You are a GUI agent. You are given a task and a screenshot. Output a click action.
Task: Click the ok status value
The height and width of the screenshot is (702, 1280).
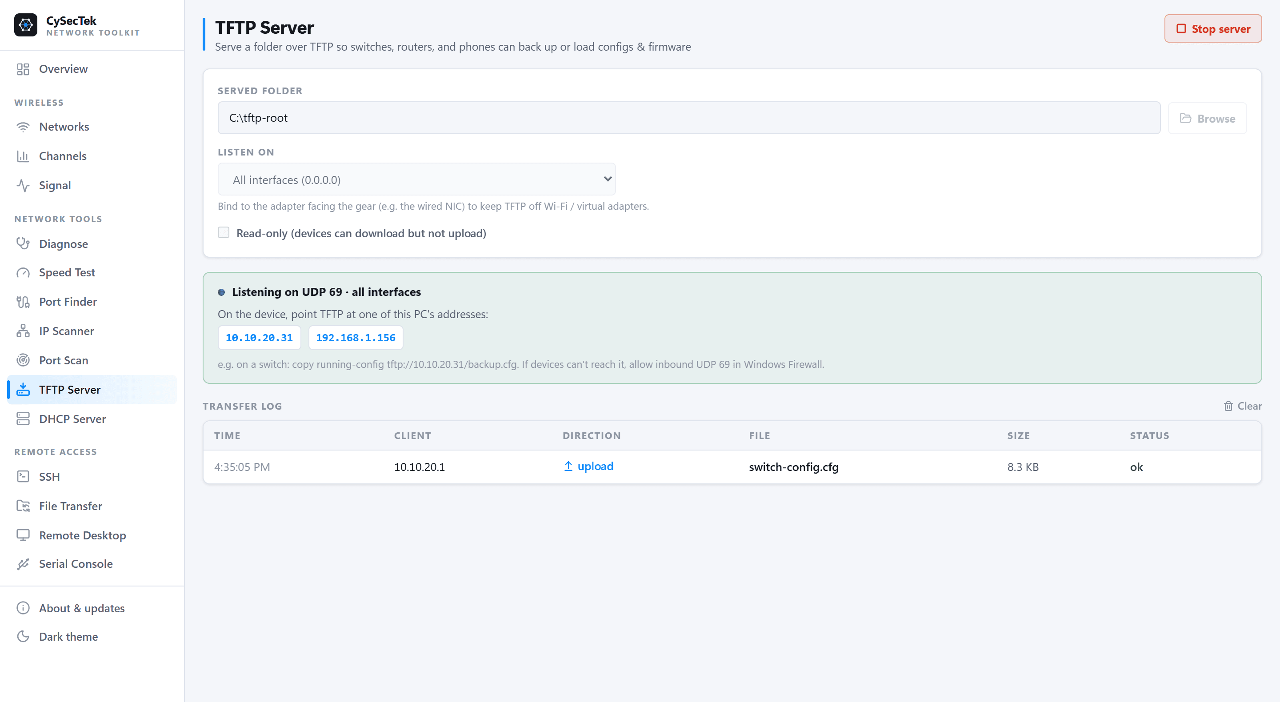[1136, 467]
